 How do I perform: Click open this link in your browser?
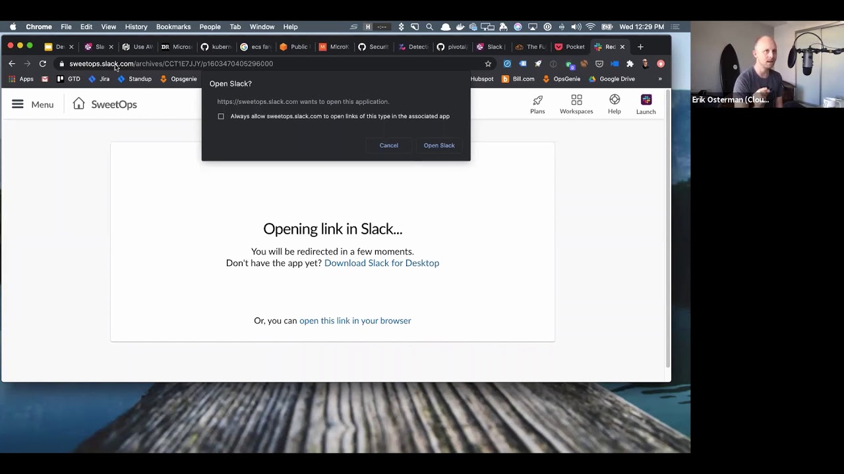355,321
